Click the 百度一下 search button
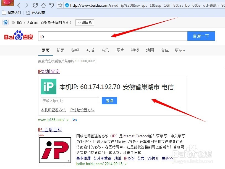The width and height of the screenshot is (225, 169). tap(201, 36)
